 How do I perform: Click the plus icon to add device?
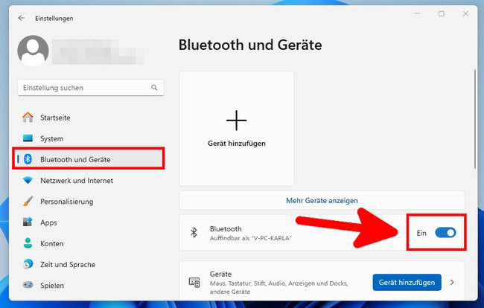coord(237,121)
